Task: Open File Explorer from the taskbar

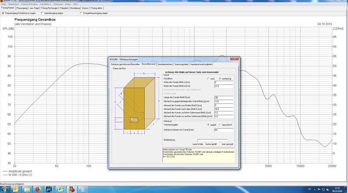Action: tap(27, 189)
